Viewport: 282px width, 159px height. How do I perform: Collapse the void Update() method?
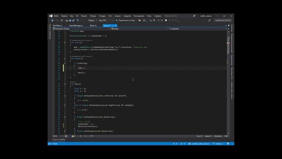click(65, 59)
